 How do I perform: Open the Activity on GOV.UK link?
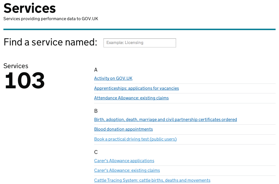pyautogui.click(x=113, y=78)
